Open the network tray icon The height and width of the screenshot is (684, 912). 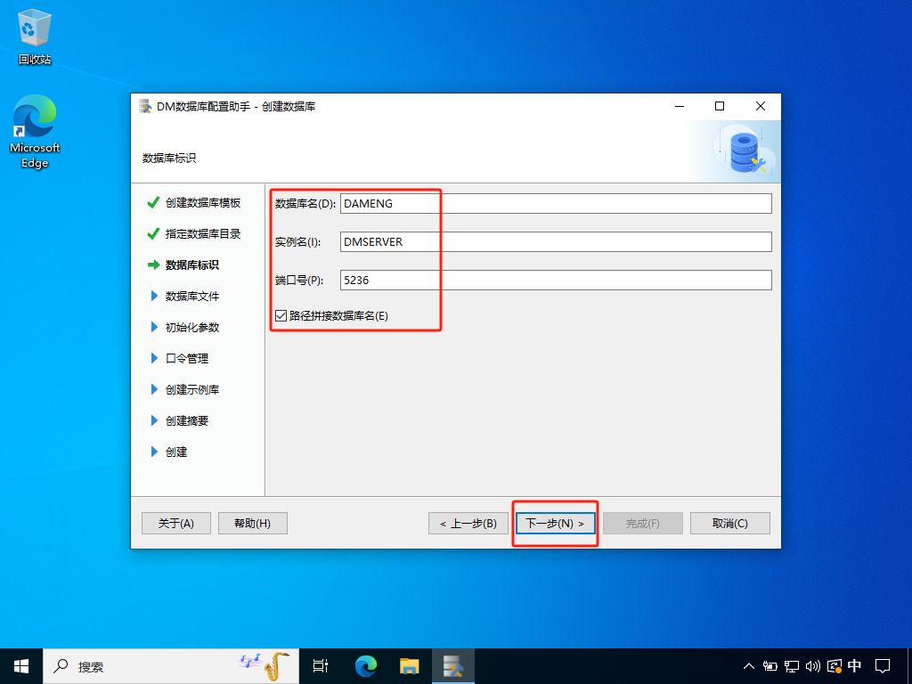click(791, 666)
